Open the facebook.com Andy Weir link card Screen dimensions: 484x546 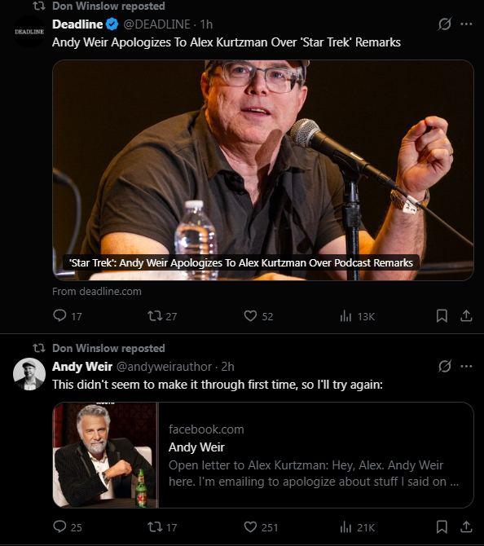[x=263, y=455]
